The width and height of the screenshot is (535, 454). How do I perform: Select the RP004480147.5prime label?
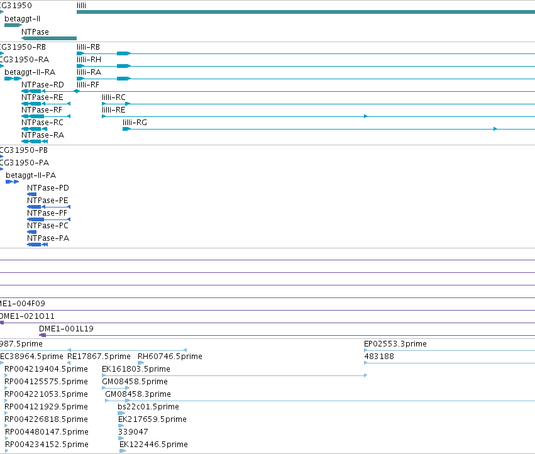coord(47,432)
